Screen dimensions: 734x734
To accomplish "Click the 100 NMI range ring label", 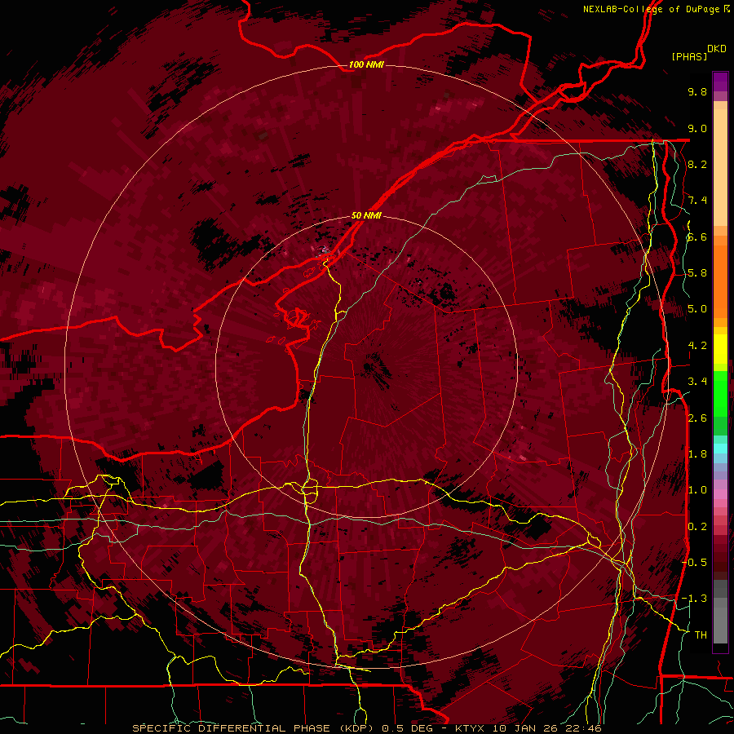I will (366, 64).
